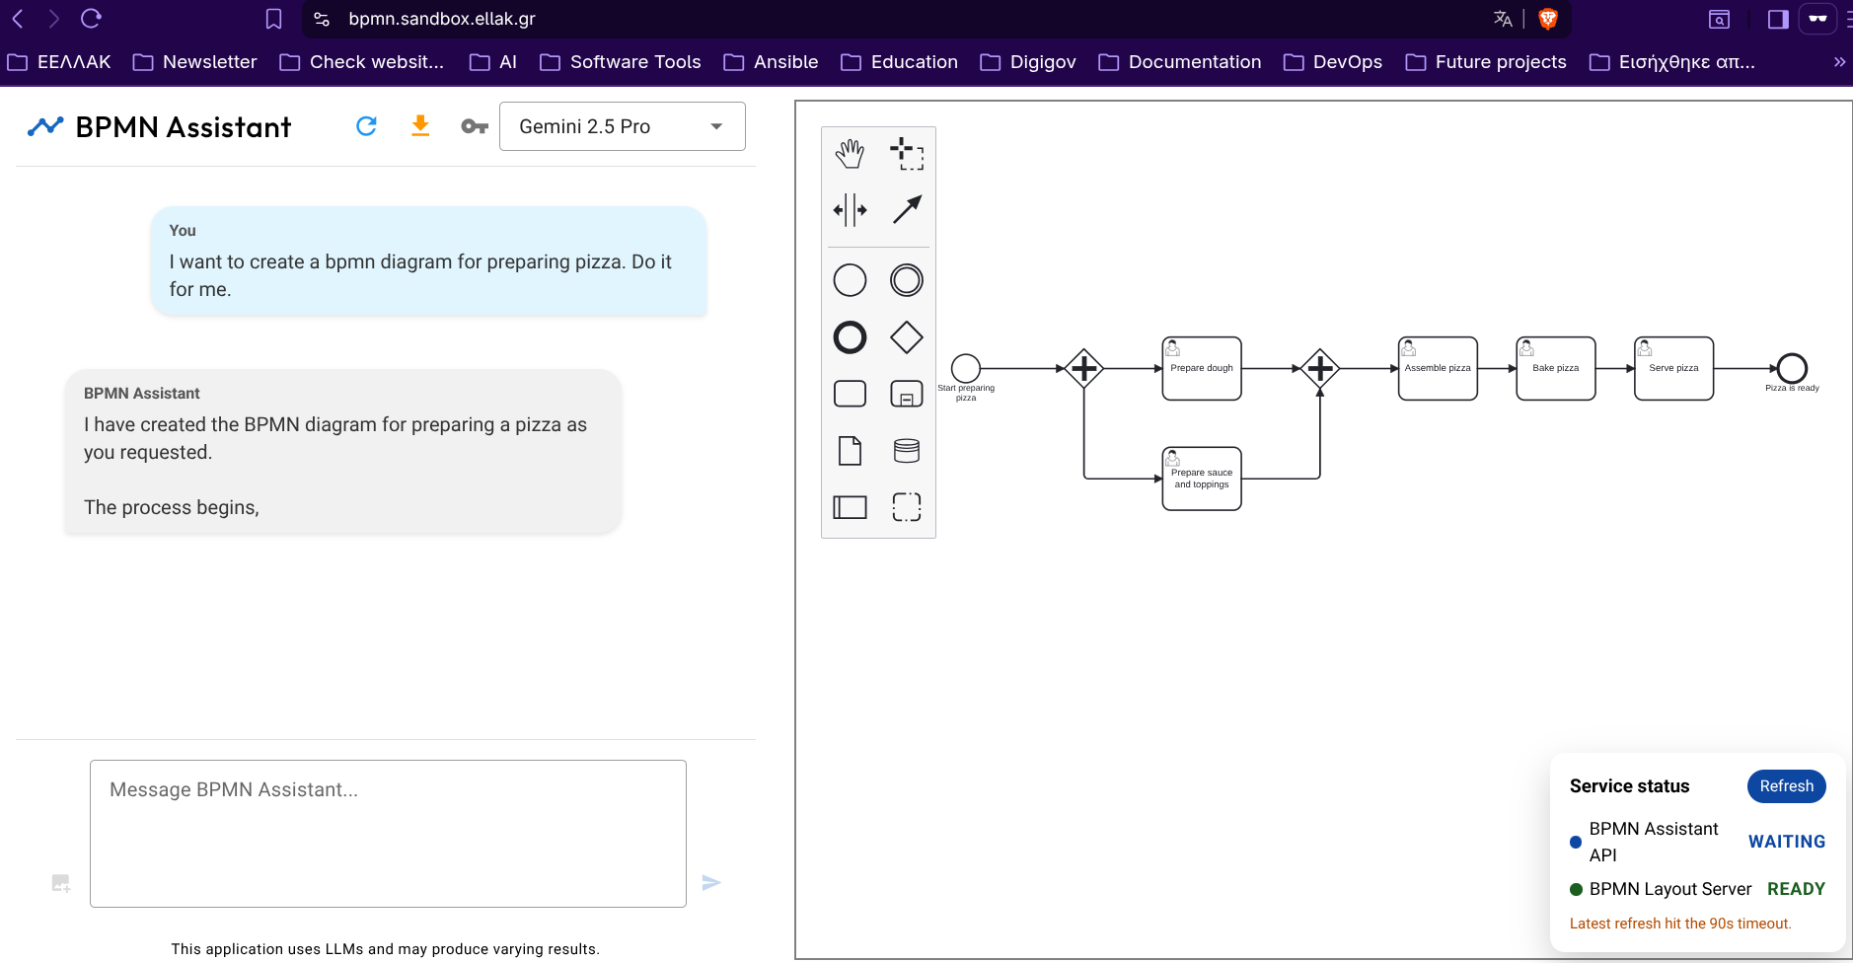The height and width of the screenshot is (963, 1853).
Task: Click the Message BPMN Assistant text field
Action: (388, 833)
